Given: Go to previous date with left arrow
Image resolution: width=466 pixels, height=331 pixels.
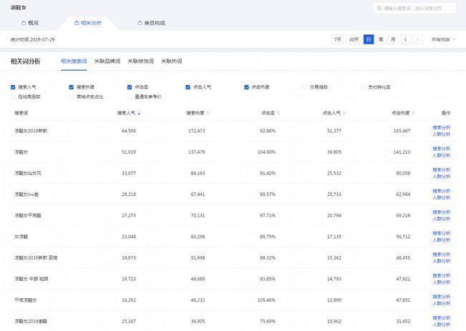Looking at the screenshot, I should pyautogui.click(x=405, y=39).
